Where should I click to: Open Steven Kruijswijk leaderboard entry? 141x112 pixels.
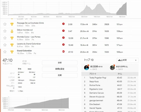coord(97,97)
